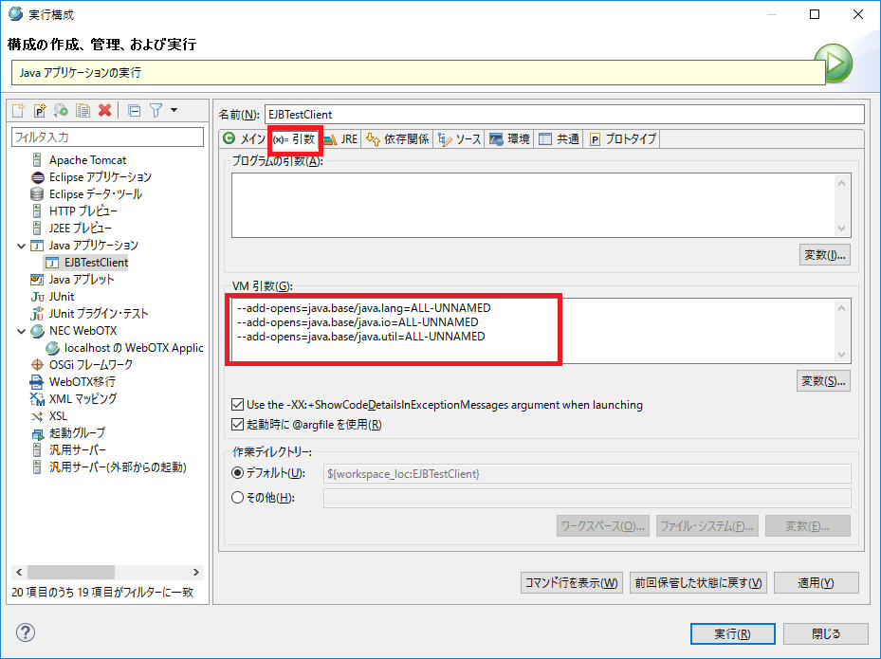Viewport: 881px width, 659px height.
Task: Click the 適用 button
Action: coord(816,582)
